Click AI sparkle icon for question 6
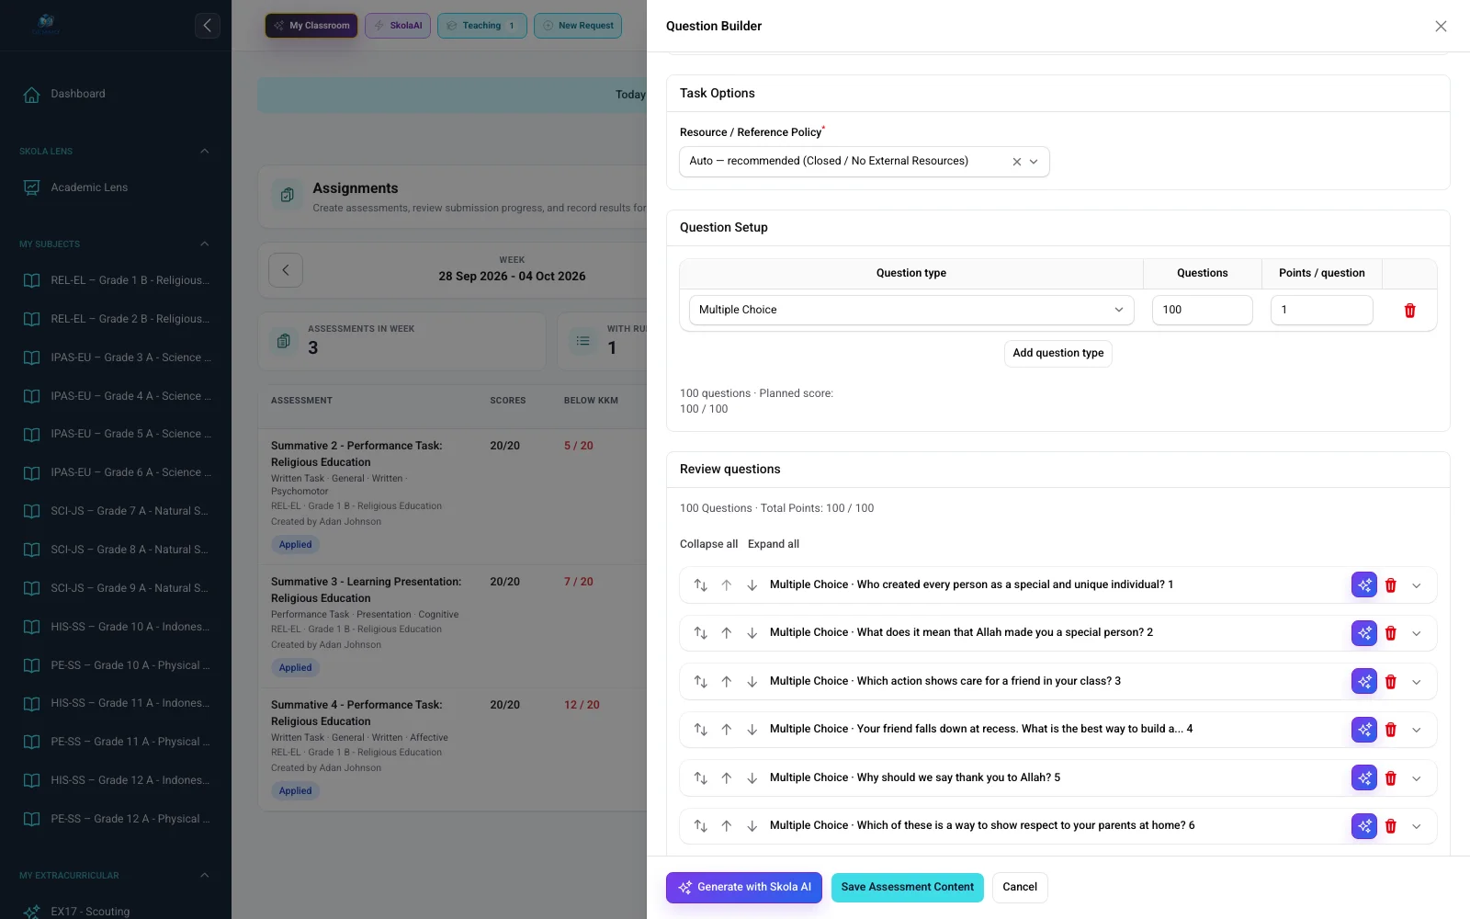Image resolution: width=1470 pixels, height=919 pixels. pos(1364,826)
